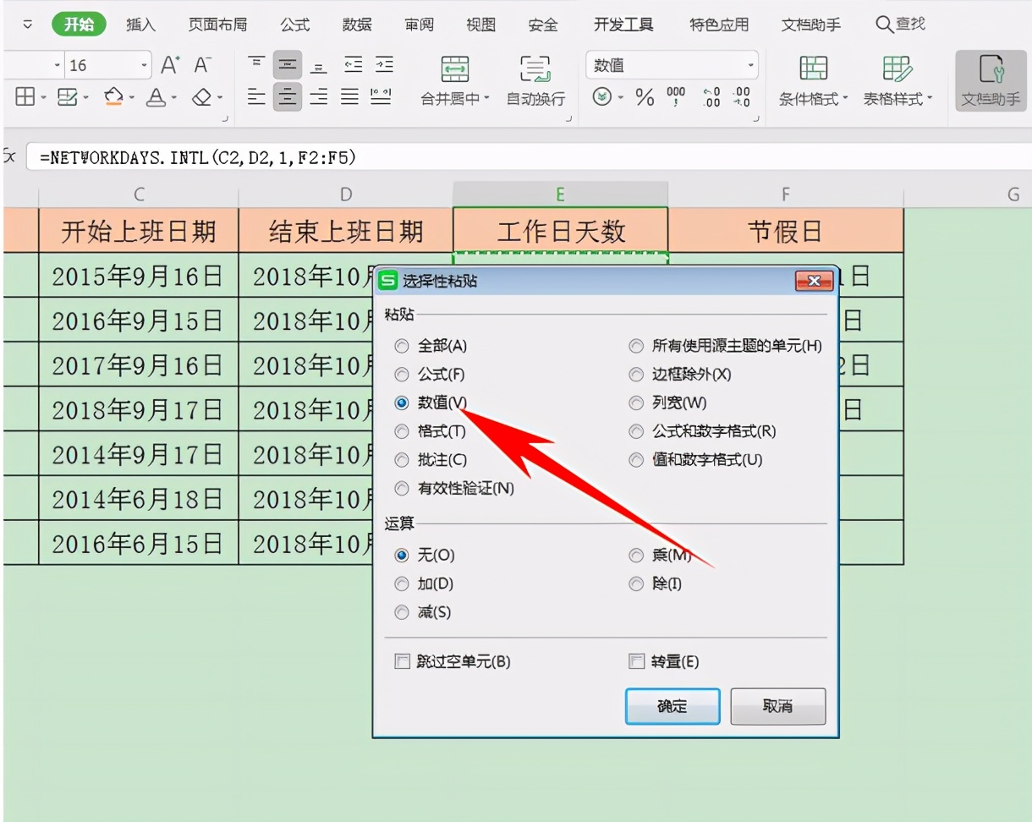
Task: Enable Wrap Text (自动换行)
Action: [x=535, y=79]
